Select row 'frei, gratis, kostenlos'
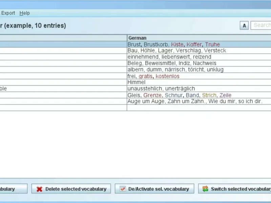The height and width of the screenshot is (203, 271). [135, 76]
